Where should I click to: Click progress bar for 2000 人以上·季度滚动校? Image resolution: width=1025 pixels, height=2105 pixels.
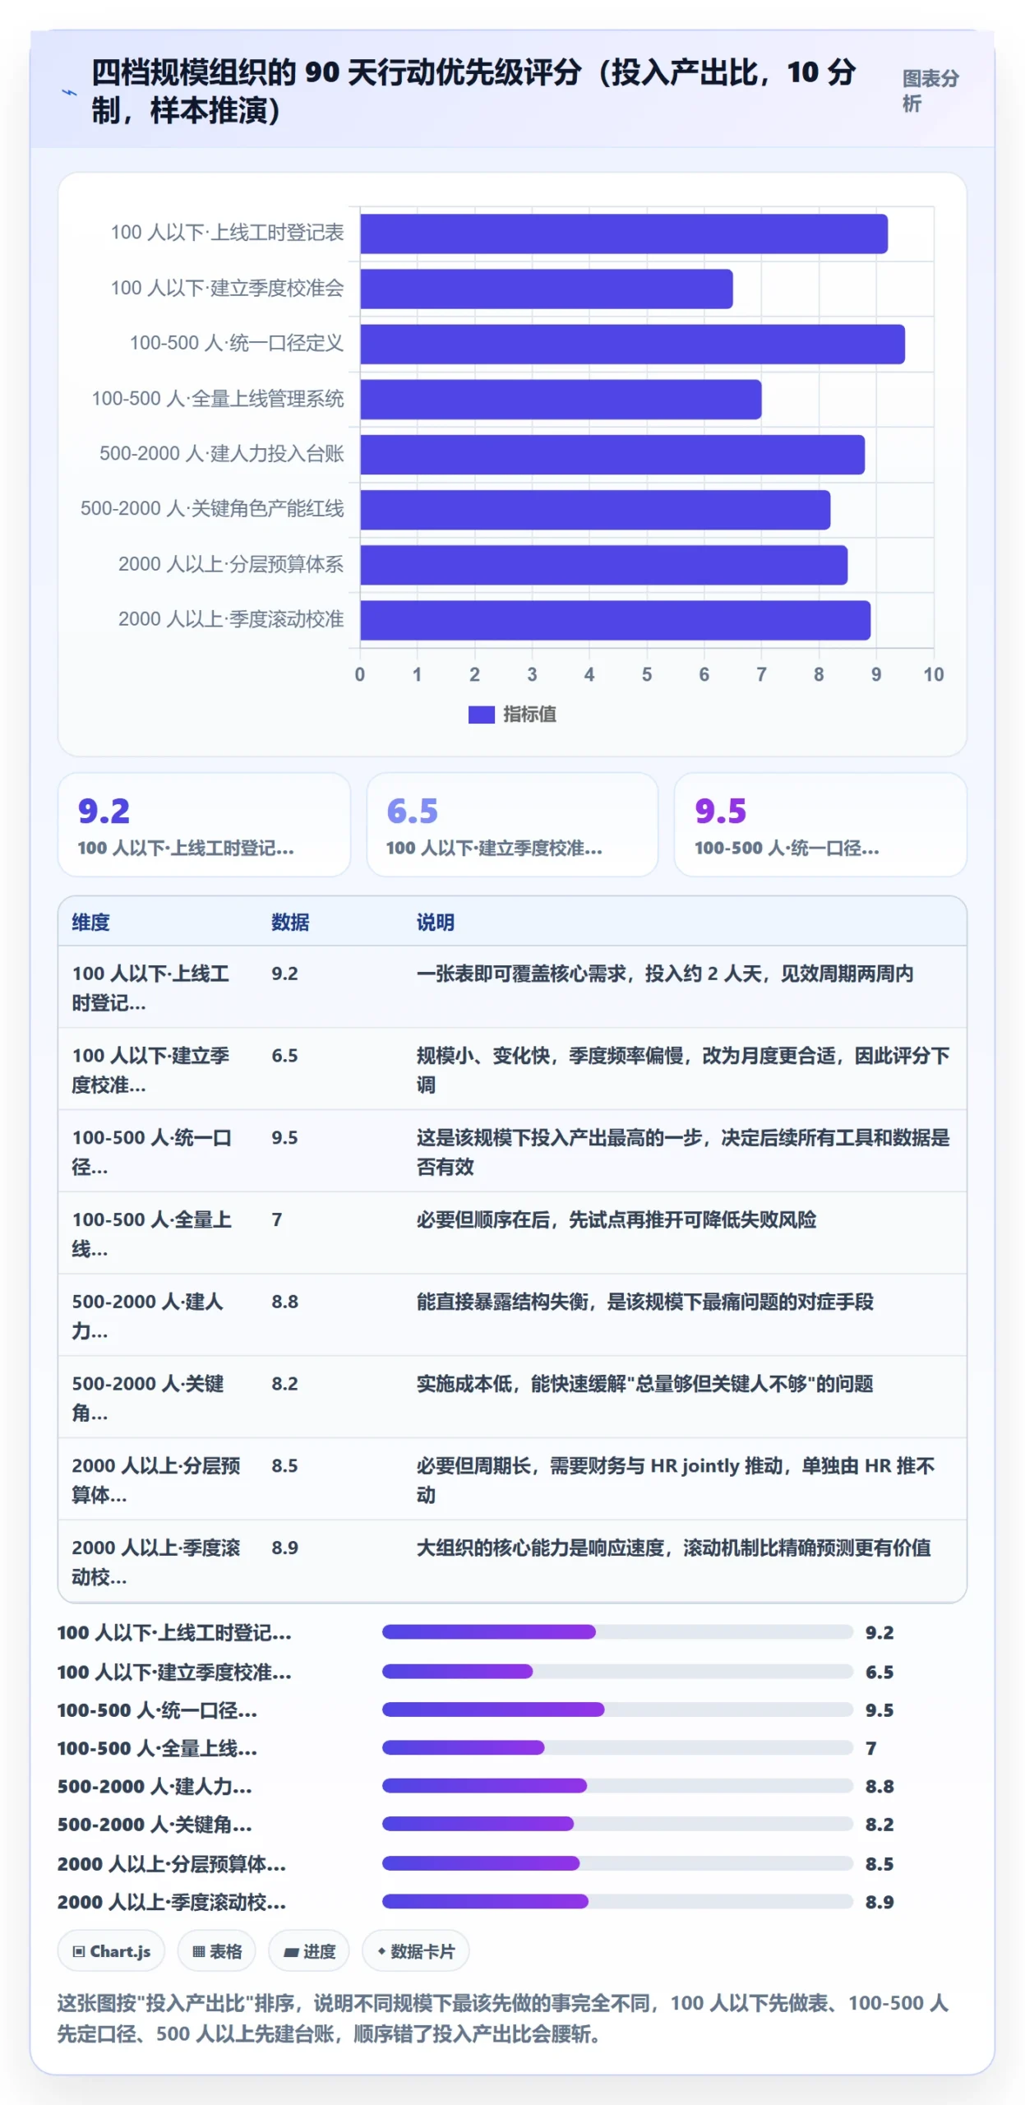pos(616,1900)
